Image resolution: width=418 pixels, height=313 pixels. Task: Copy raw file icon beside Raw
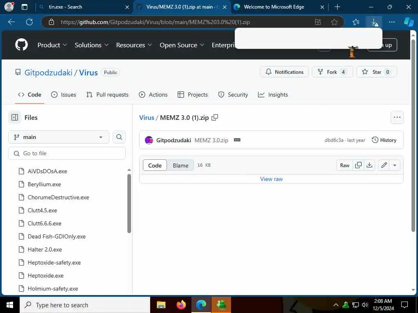coord(358,165)
